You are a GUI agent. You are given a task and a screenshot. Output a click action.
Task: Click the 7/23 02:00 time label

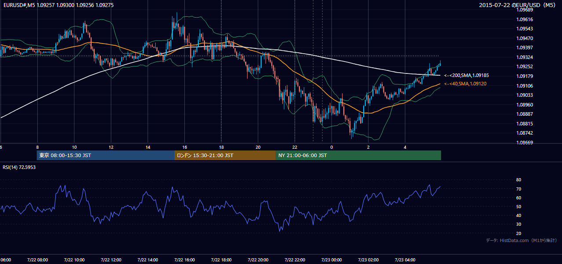pos(369,260)
